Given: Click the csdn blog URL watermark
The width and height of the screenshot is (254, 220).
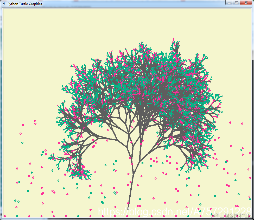Looking at the screenshot, I should click(175, 211).
